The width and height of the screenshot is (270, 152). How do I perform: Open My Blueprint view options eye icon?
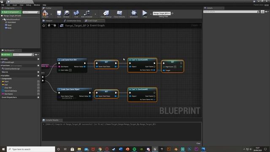tap(37, 54)
